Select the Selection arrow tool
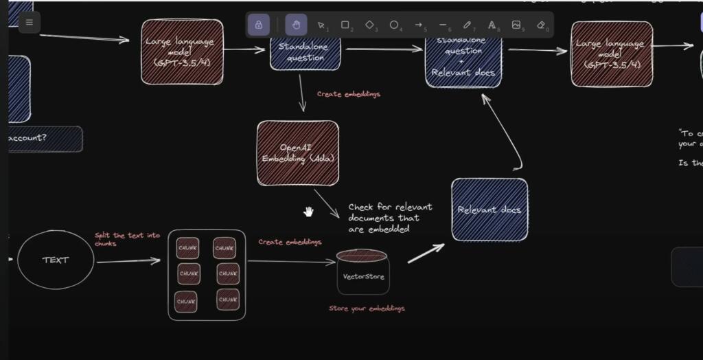Viewport: 703px width, 360px height. click(x=322, y=25)
